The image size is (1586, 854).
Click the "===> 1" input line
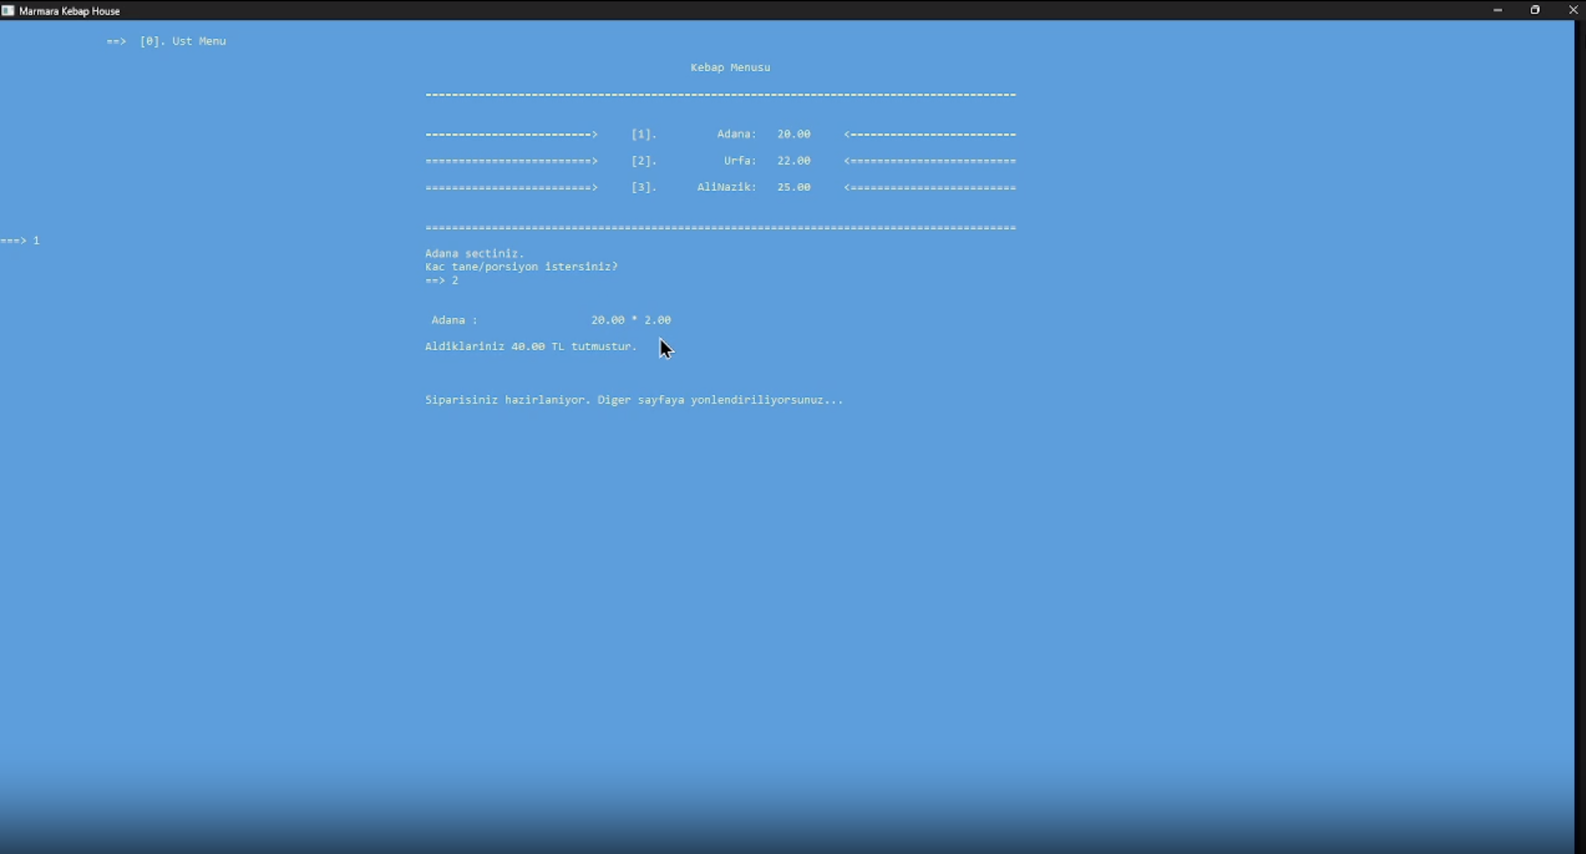tap(21, 241)
